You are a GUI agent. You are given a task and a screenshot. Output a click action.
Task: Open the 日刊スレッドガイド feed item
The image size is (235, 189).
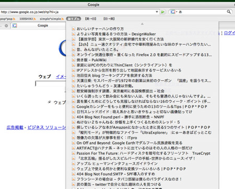[x=142, y=112]
